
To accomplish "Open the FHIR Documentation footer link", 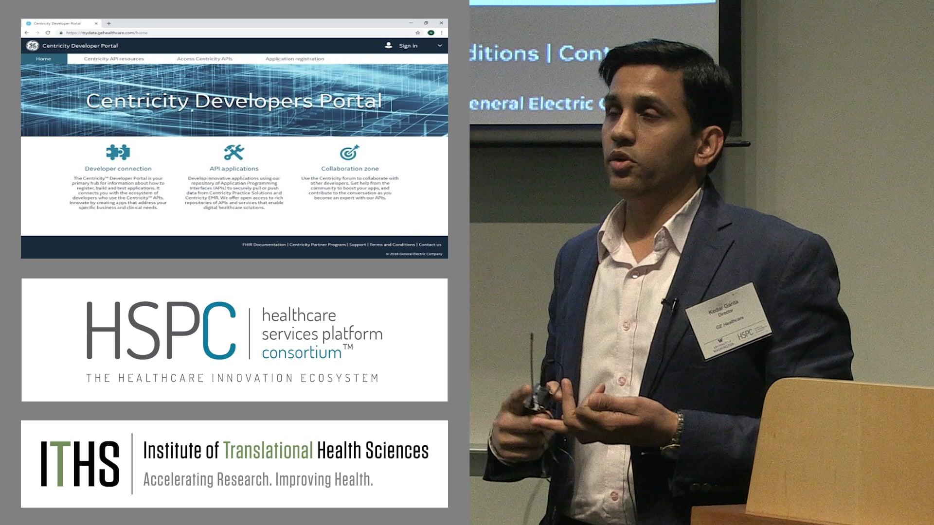I will pos(264,245).
